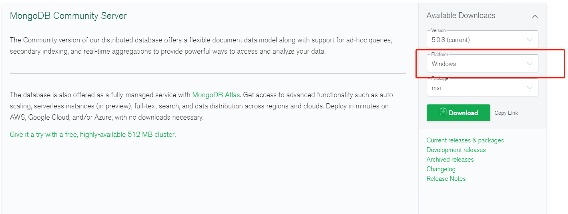
Task: Open the Version dropdown showing 5.0.8 (current)
Action: (482, 40)
